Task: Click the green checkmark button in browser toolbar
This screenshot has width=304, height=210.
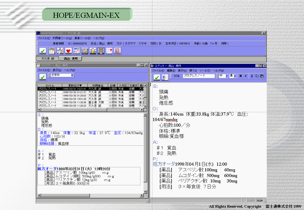Action: click(43, 77)
